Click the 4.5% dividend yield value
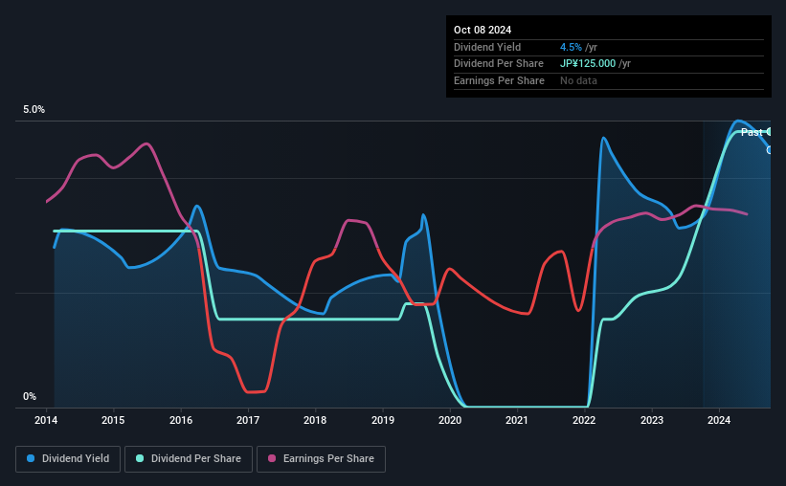 coord(571,47)
